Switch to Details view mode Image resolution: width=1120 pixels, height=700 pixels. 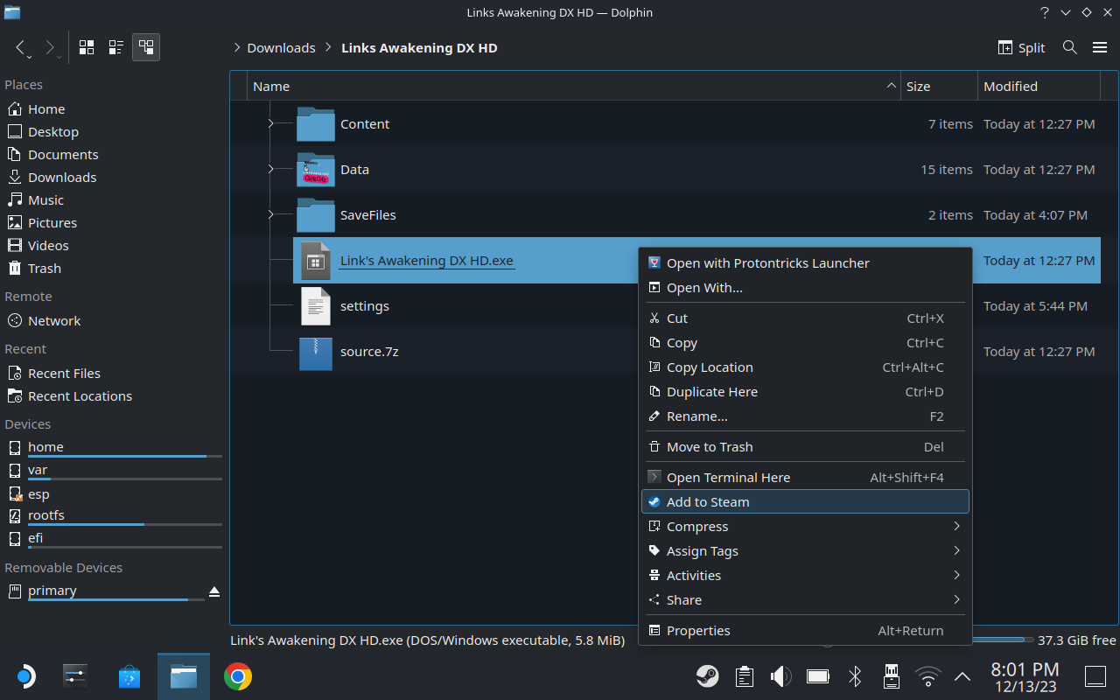[146, 48]
